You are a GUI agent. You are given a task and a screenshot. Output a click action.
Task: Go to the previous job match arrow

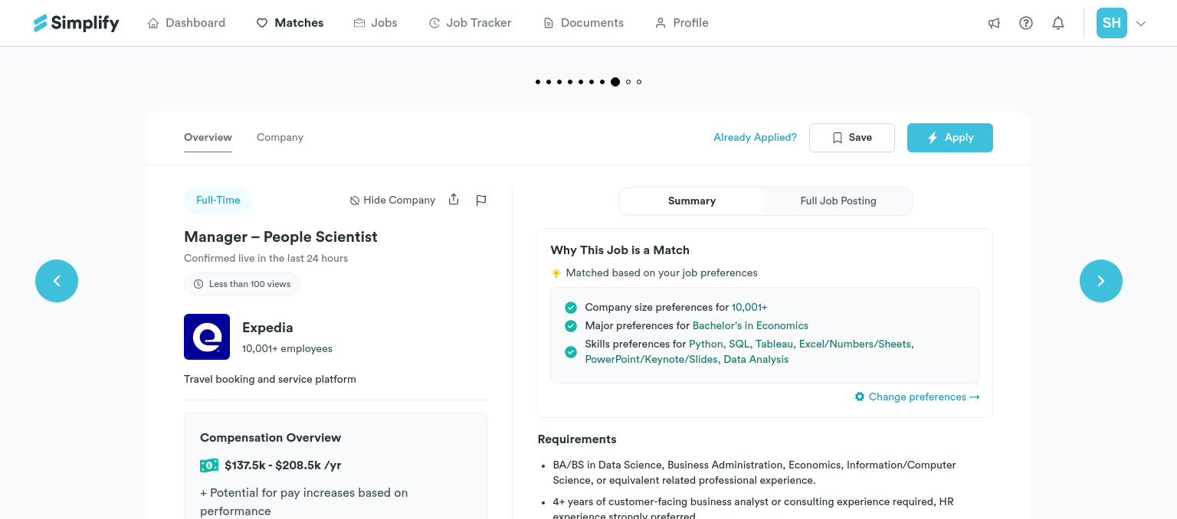click(57, 281)
